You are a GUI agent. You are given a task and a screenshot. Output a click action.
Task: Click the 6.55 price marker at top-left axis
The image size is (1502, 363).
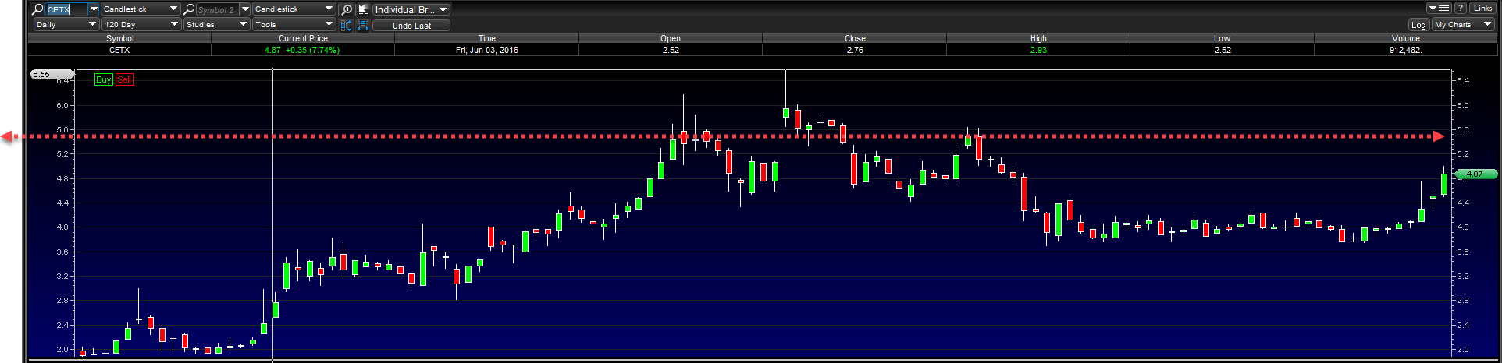[52, 75]
